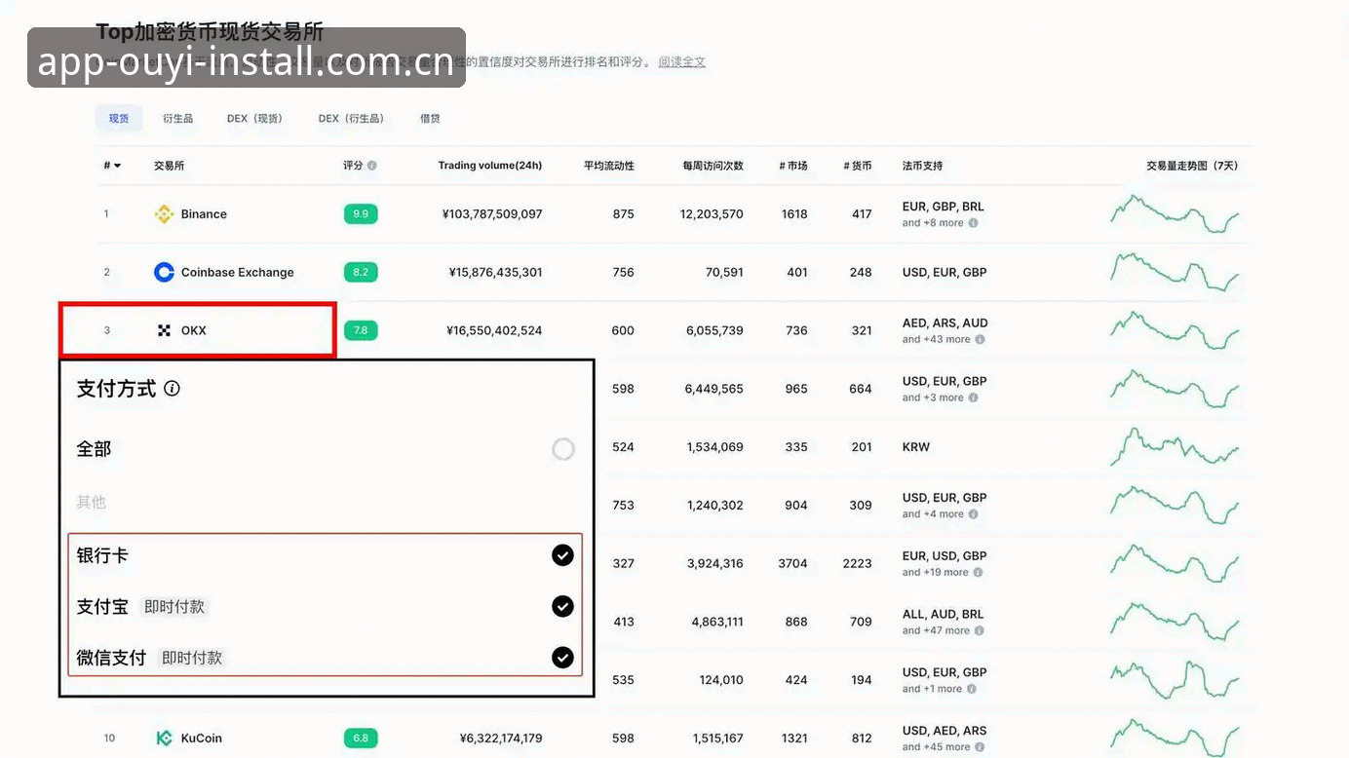Viewport: 1349px width, 758px height.
Task: Click Binance's 9.9 score badge
Action: click(361, 214)
